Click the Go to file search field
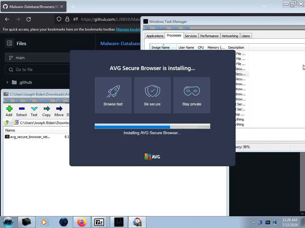The image size is (305, 228). [x=37, y=69]
